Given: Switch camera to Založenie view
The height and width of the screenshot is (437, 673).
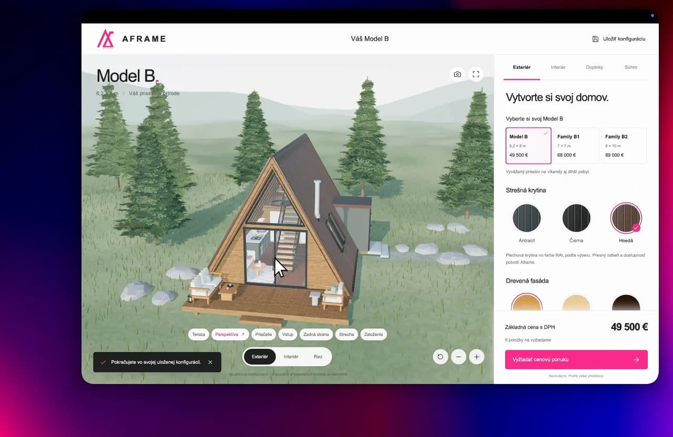Looking at the screenshot, I should (x=373, y=334).
